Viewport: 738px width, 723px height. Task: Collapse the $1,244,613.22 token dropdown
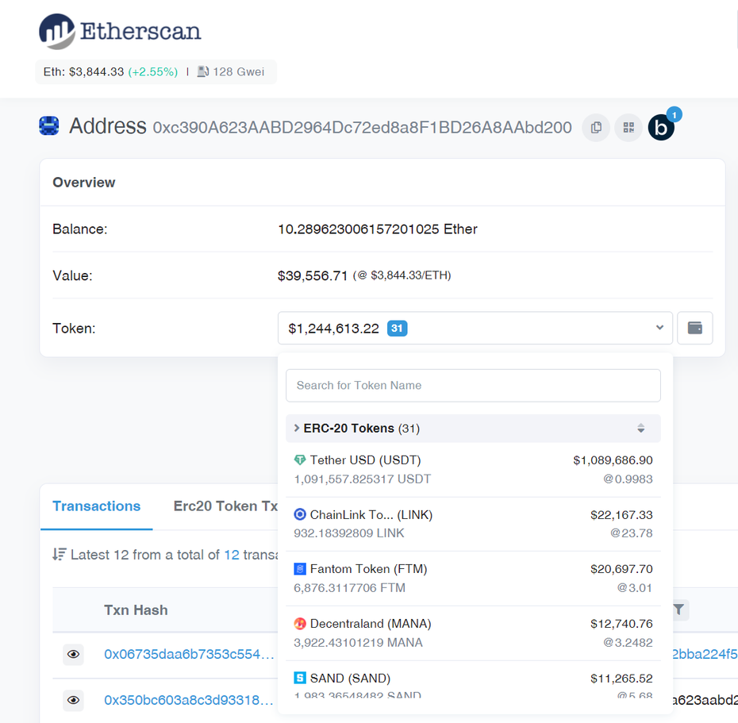pos(475,328)
